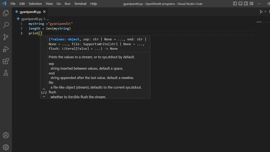Screen dimensions: 270x152
Task: Click the "gyanipandit" string literal
Action: (60, 24)
